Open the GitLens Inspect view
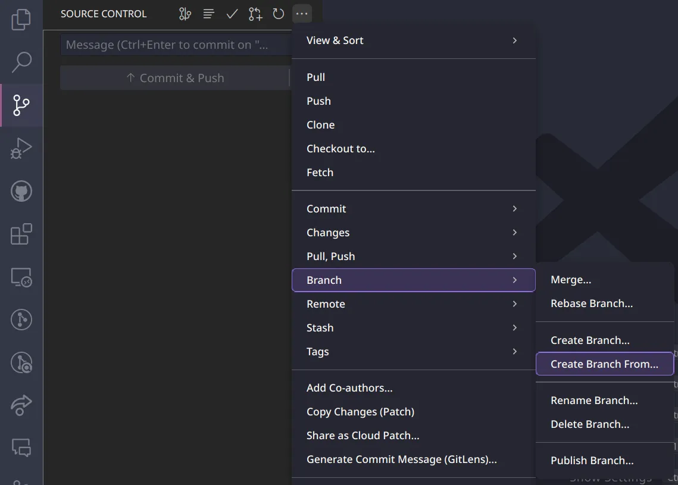The width and height of the screenshot is (678, 485). [22, 362]
